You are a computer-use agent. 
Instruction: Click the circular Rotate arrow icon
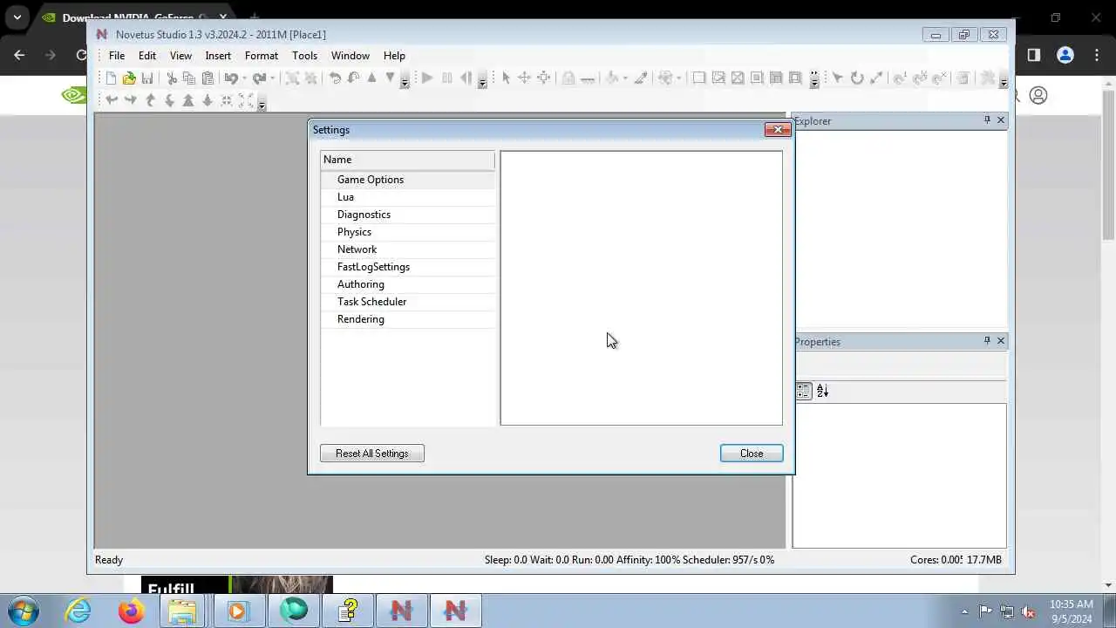pos(857,78)
